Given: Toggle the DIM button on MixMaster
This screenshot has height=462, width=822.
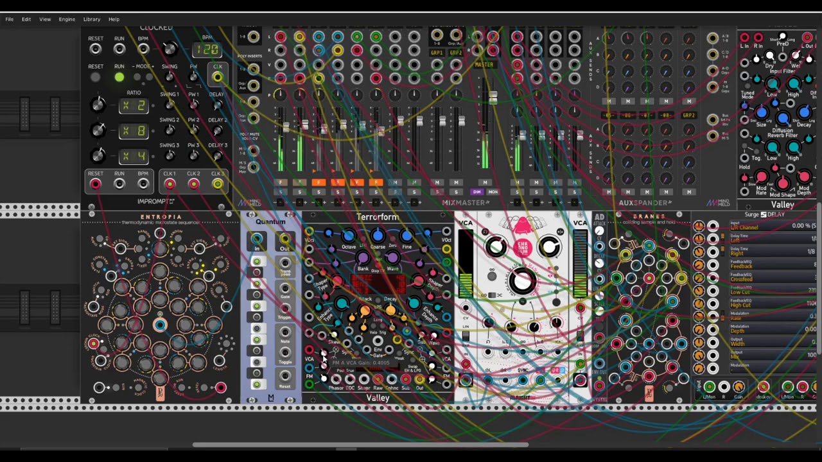Looking at the screenshot, I should click(x=477, y=192).
